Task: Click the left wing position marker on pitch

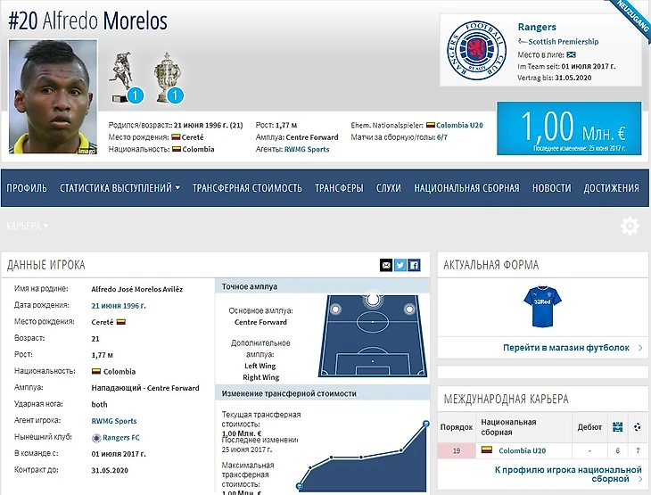Action: 335,309
